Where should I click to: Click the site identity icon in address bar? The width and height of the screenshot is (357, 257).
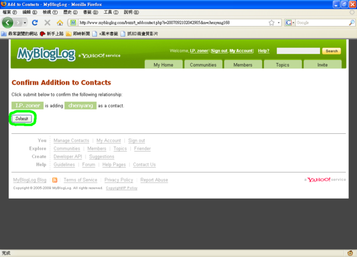coord(73,23)
